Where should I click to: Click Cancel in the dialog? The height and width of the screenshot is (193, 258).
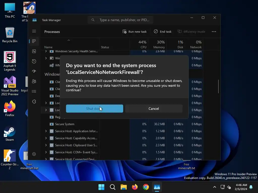[154, 109]
